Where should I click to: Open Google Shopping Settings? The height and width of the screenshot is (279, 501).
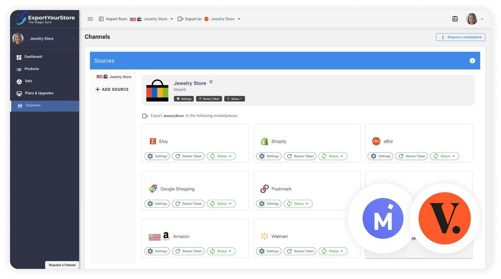click(x=157, y=204)
